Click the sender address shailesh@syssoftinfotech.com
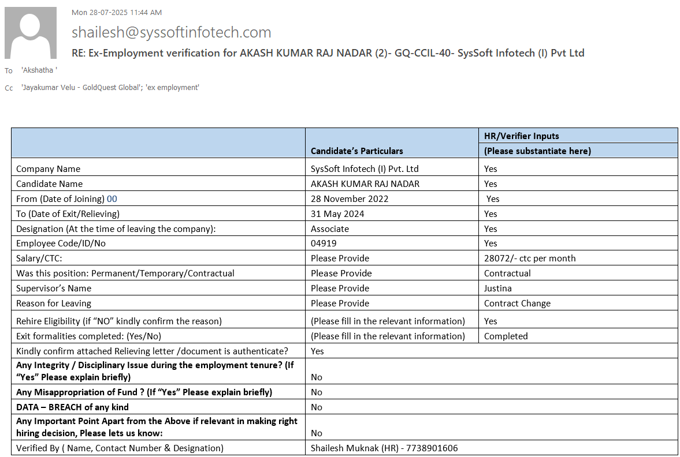The width and height of the screenshot is (680, 457). (171, 32)
